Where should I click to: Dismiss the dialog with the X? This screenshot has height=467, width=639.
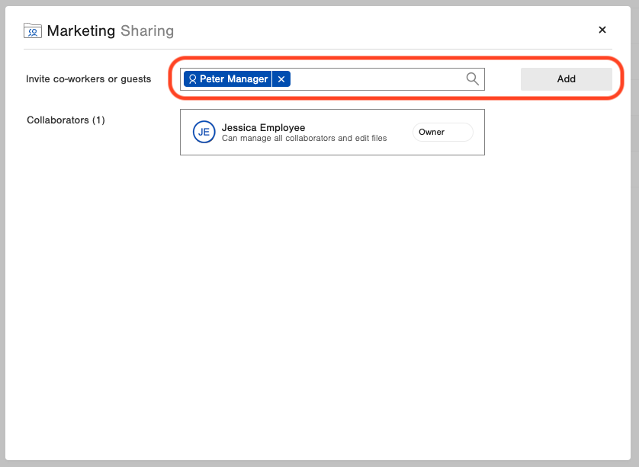click(x=602, y=30)
